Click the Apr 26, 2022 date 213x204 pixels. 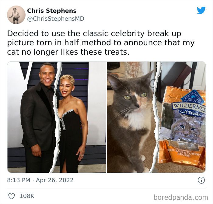tap(54, 180)
